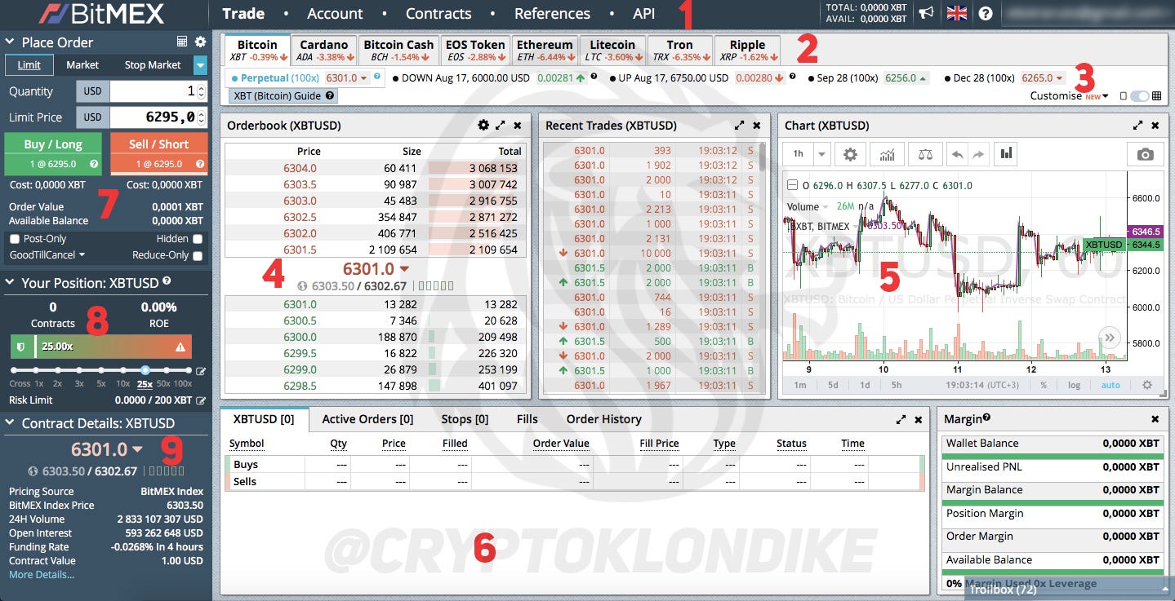This screenshot has height=601, width=1175.
Task: Open the References menu
Action: (x=552, y=14)
